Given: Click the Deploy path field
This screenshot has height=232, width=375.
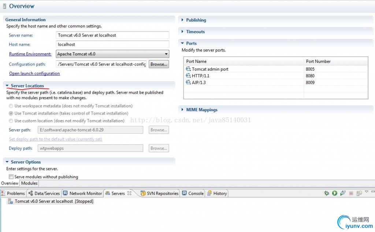Looking at the screenshot, I should [90, 148].
